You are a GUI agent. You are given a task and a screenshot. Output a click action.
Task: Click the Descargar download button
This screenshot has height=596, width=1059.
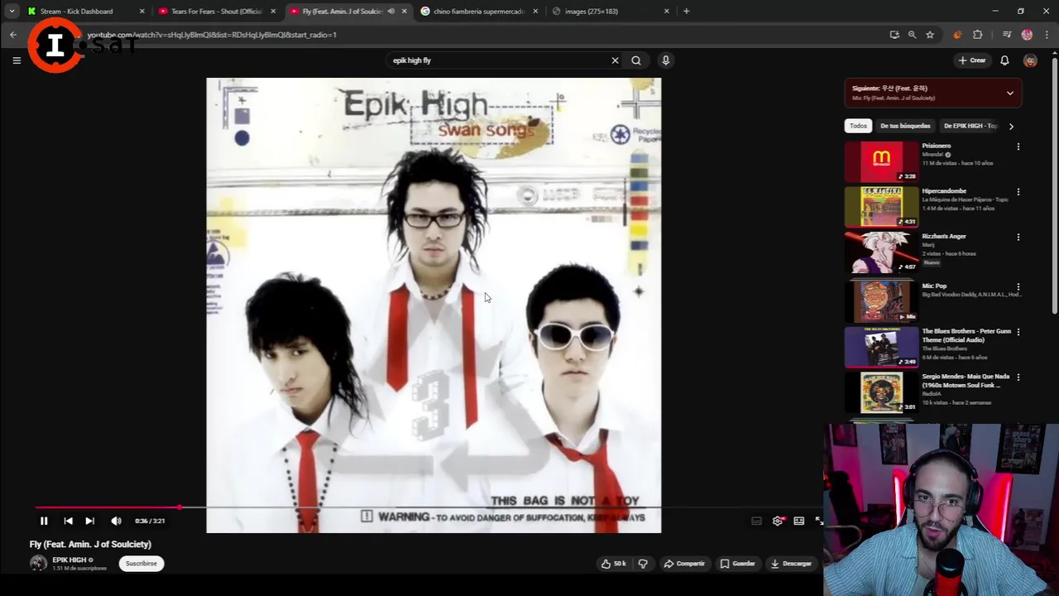tap(791, 564)
